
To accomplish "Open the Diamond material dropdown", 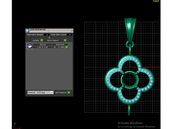I will click(x=52, y=92).
